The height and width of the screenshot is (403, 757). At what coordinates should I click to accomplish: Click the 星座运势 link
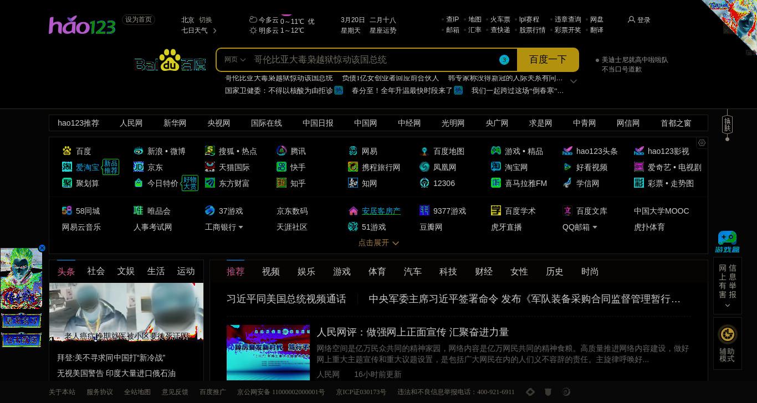(383, 30)
